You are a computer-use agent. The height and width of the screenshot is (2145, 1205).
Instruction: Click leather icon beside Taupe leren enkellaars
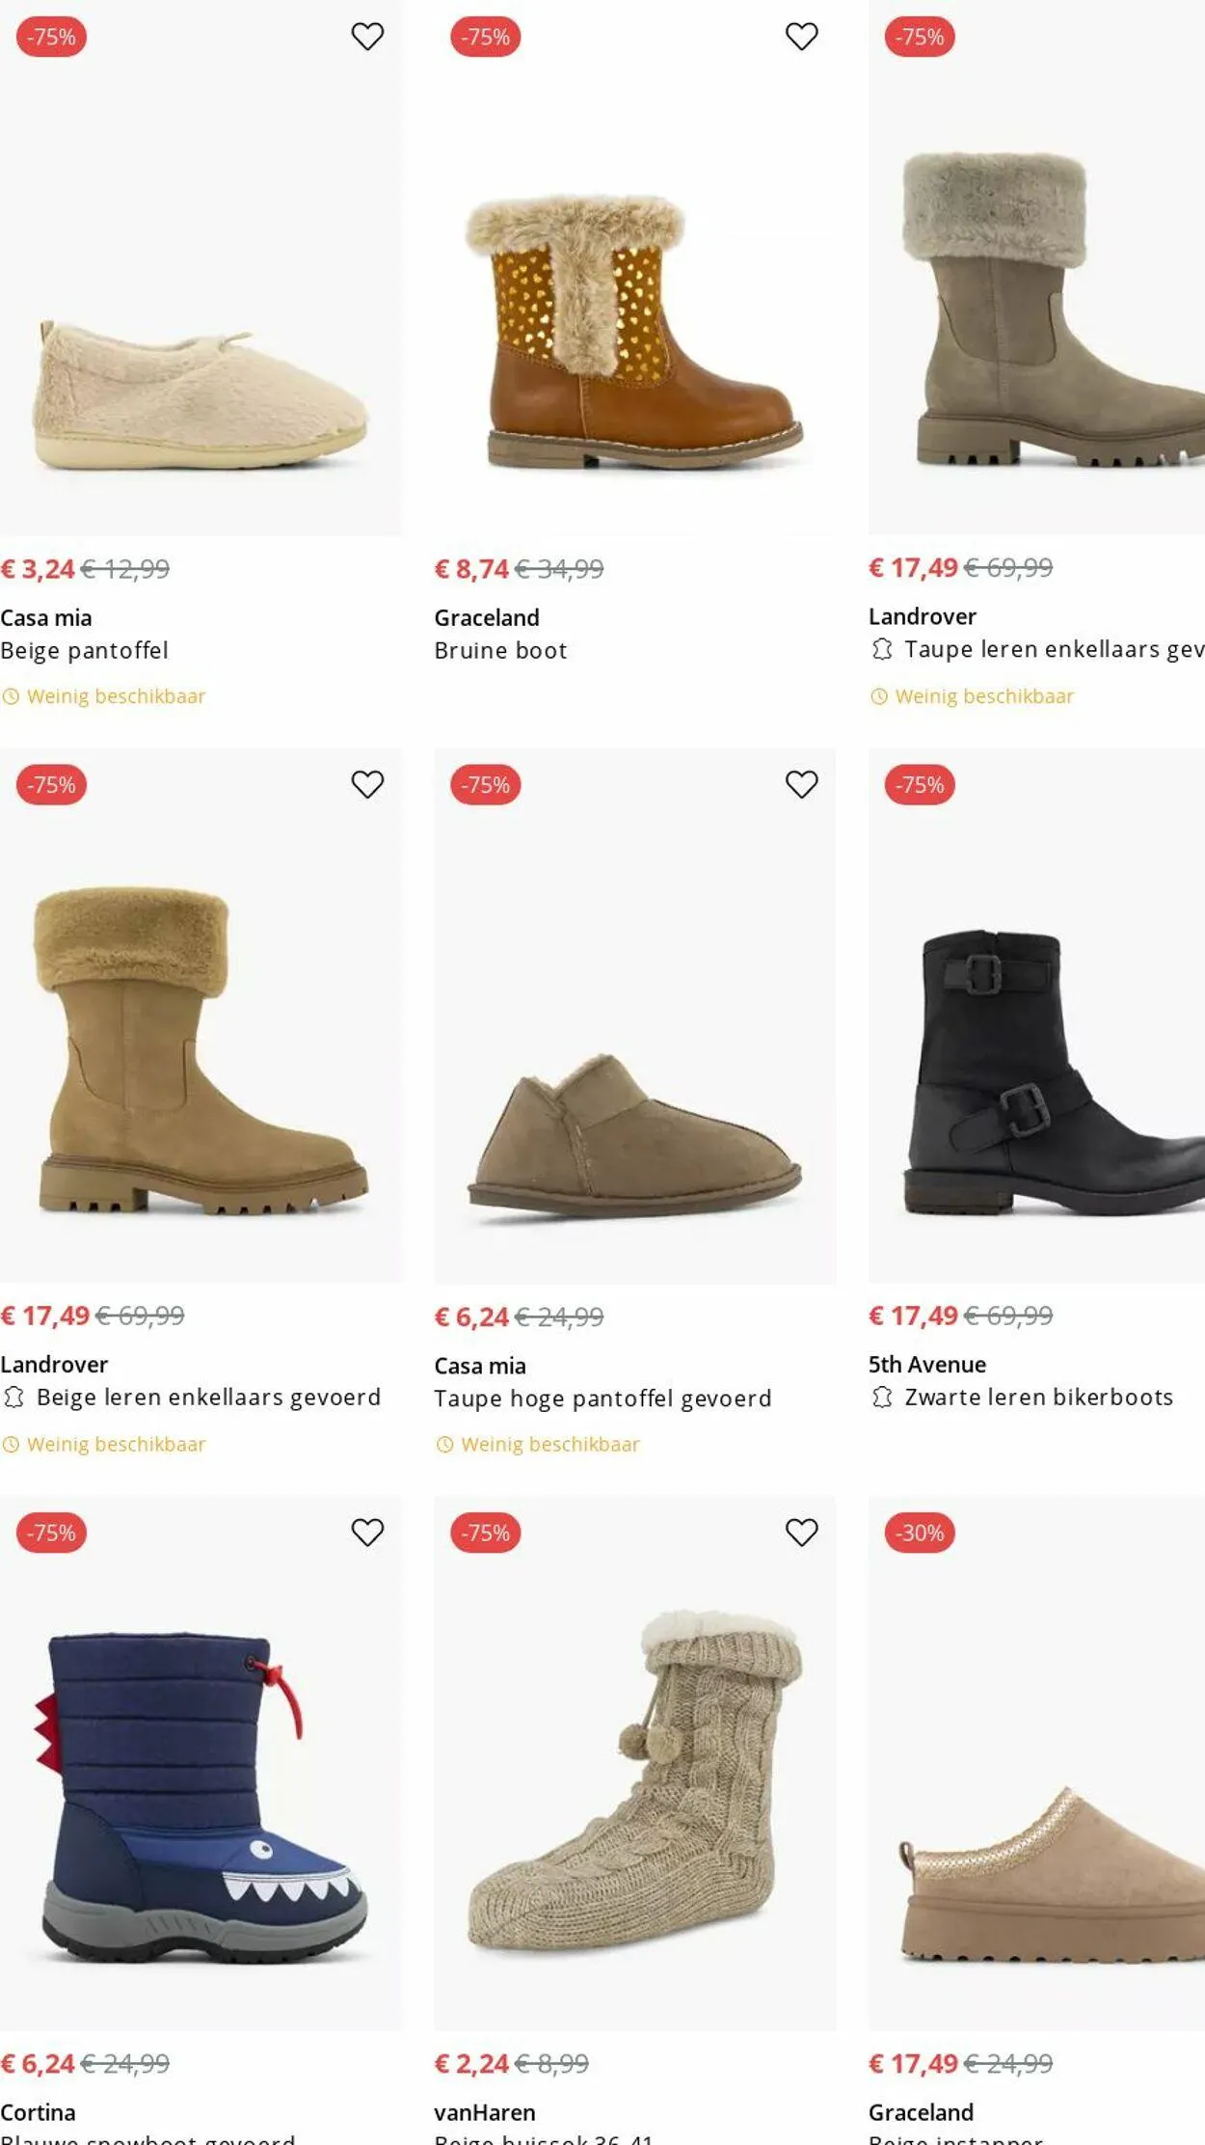coord(881,649)
